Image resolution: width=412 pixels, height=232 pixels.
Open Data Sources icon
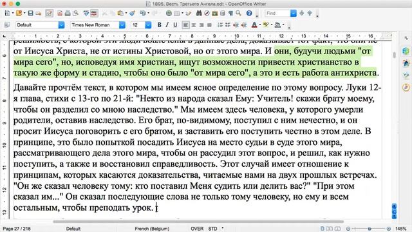point(223,13)
